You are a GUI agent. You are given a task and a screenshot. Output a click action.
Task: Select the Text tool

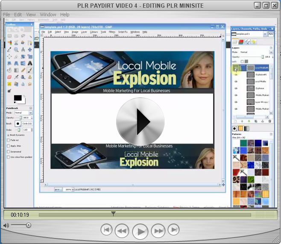pos(30,63)
